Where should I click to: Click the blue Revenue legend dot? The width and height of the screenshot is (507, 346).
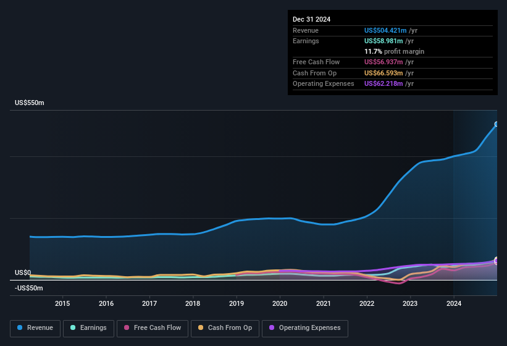pyautogui.click(x=20, y=327)
